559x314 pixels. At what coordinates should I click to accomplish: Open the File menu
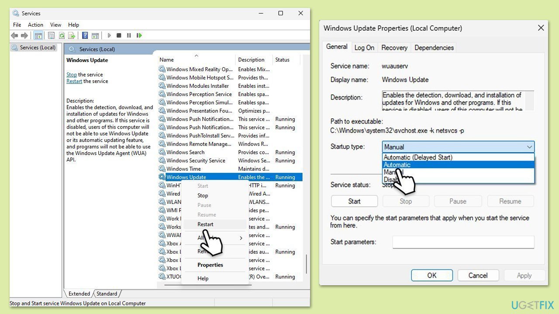(x=17, y=25)
